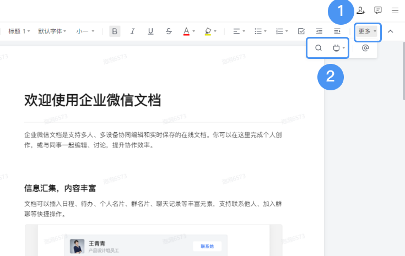Apply italic formatting
Screen dimensions: 405x256
pyautogui.click(x=132, y=31)
